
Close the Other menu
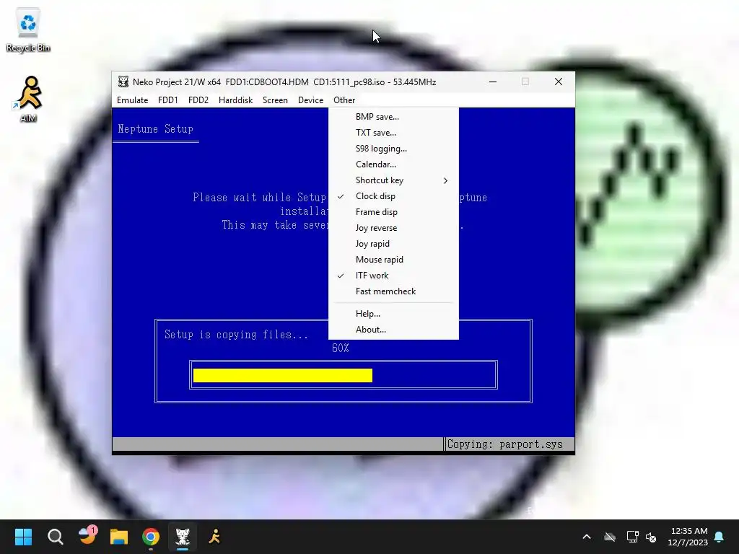344,100
